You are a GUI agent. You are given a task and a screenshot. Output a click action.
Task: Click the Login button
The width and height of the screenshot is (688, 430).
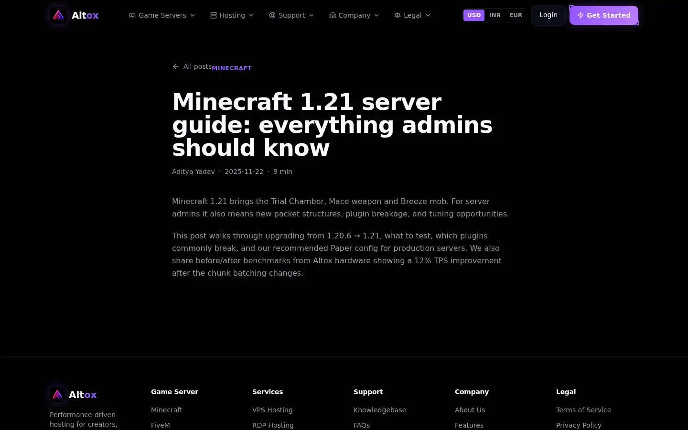[548, 15]
